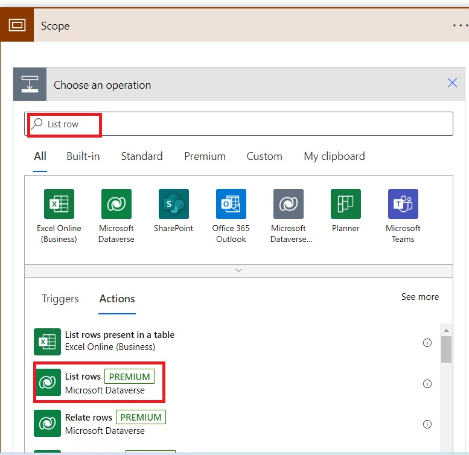Open the My clipboard tab

(334, 156)
